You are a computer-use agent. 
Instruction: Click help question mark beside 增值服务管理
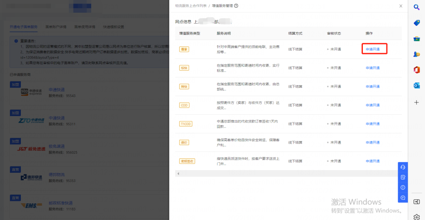click(236, 6)
